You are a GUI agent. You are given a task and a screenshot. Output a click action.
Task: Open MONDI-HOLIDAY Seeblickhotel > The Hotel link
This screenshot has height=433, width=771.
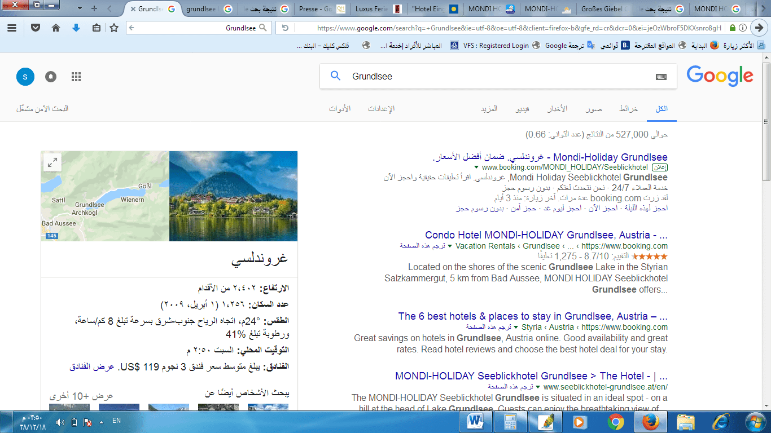pyautogui.click(x=531, y=376)
